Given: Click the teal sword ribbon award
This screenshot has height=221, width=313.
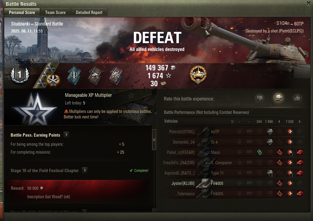Looking at the screenshot, I should click(74, 76).
